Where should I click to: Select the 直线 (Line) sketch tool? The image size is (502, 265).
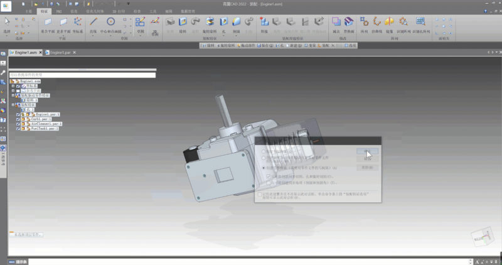(93, 23)
